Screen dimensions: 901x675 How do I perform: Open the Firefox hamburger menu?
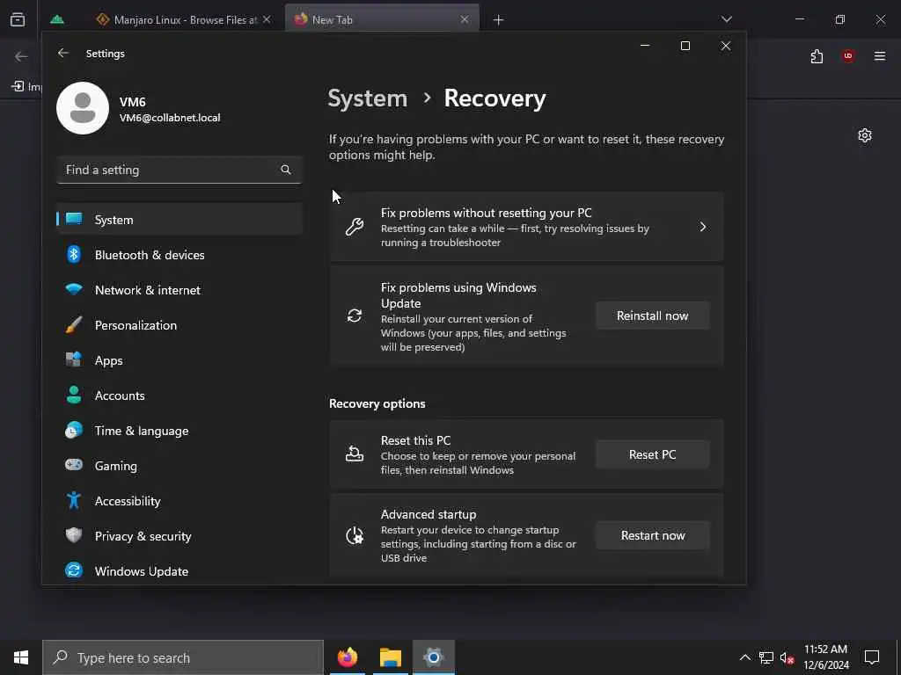[880, 55]
